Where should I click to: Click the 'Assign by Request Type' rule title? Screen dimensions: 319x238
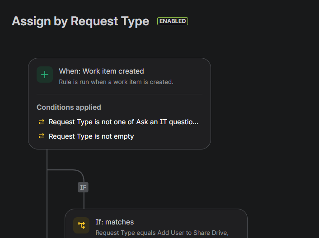click(x=80, y=21)
